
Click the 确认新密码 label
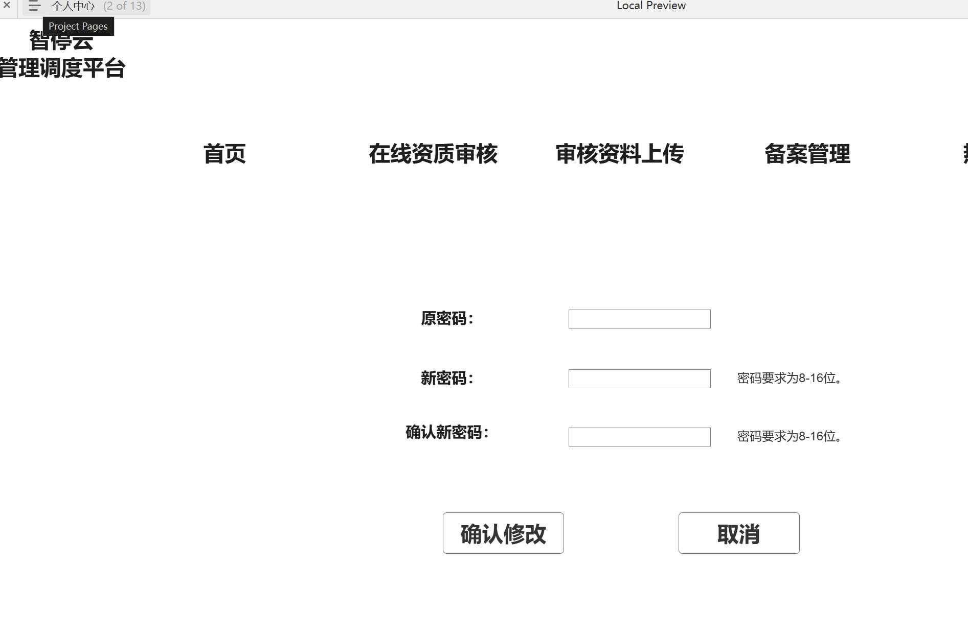pyautogui.click(x=447, y=433)
